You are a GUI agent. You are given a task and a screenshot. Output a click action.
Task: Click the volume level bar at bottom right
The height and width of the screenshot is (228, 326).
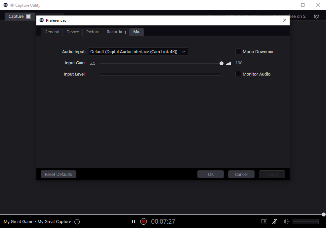pos(306,222)
